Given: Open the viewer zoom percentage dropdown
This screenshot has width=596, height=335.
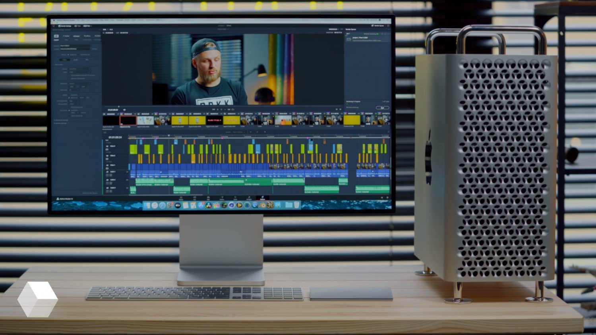Looking at the screenshot, I should coord(105,29).
